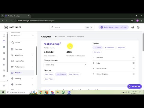Open the Domains globe icon in left rail
This screenshot has height=108, width=144.
point(4,47)
